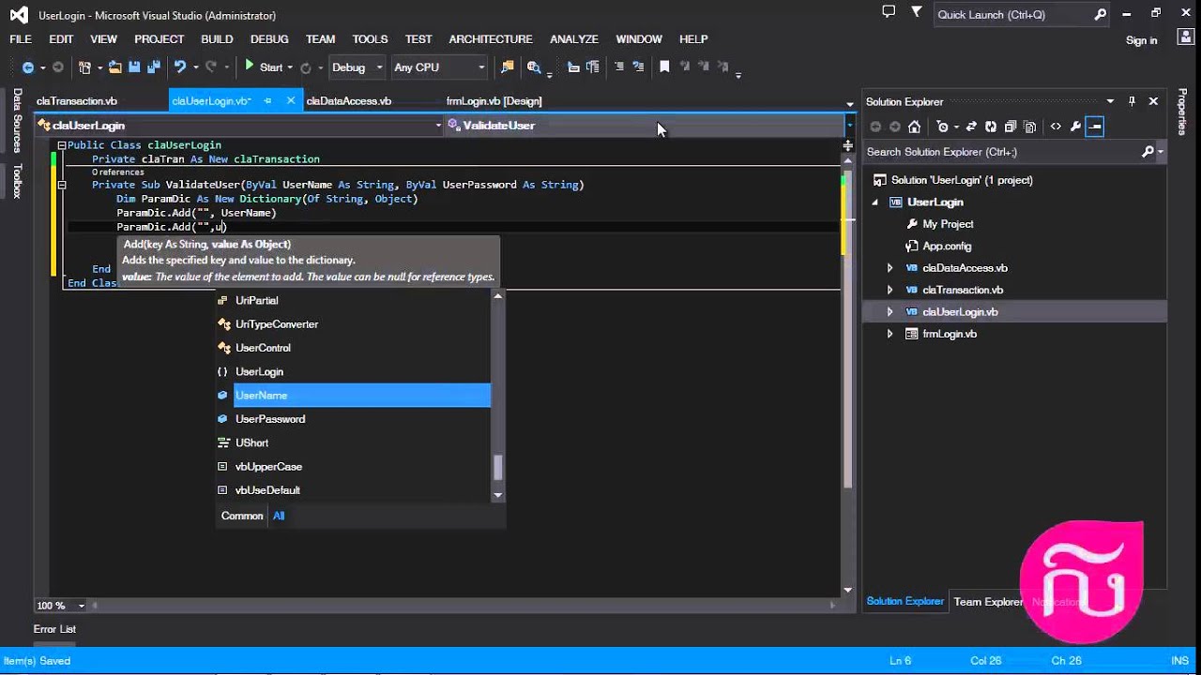Open the Error List panel tab
This screenshot has height=675, width=1201.
pyautogui.click(x=54, y=629)
